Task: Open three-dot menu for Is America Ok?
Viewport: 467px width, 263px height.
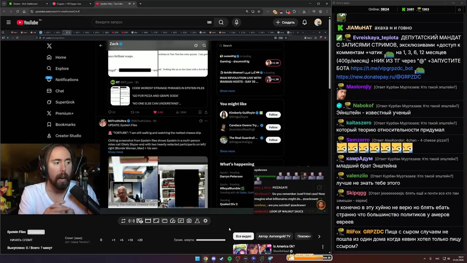Action: click(323, 247)
